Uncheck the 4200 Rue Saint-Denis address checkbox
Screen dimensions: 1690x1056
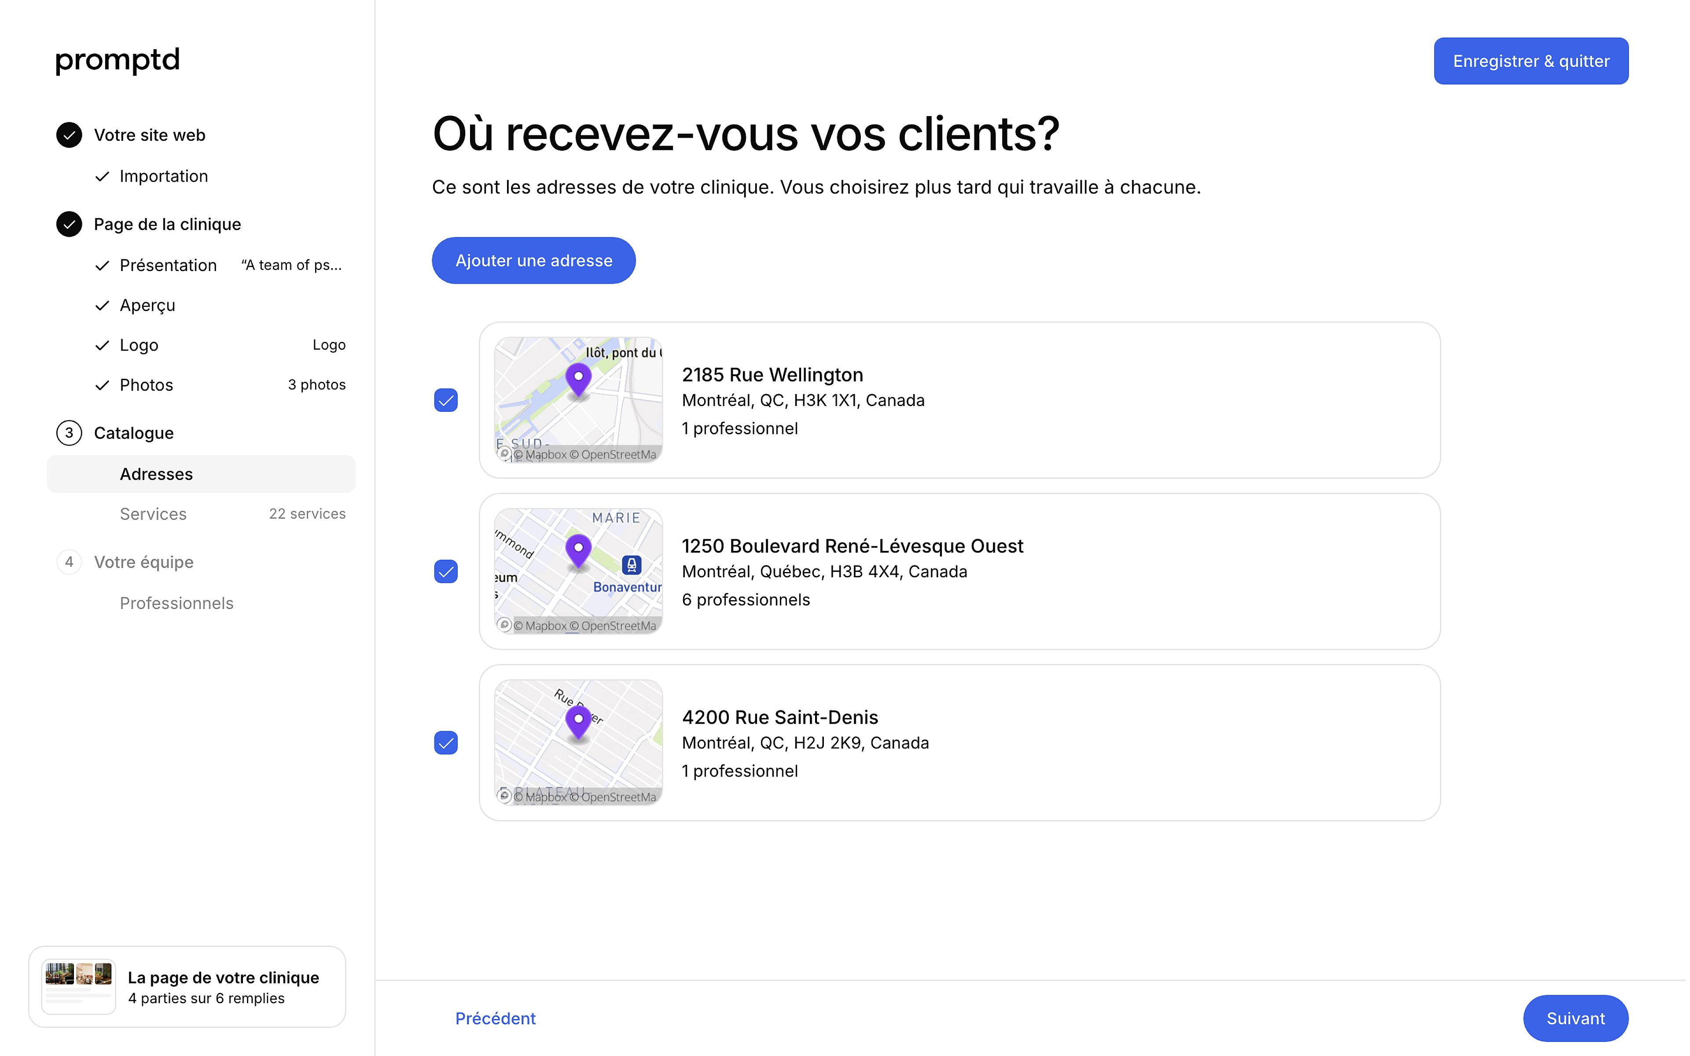click(x=445, y=742)
